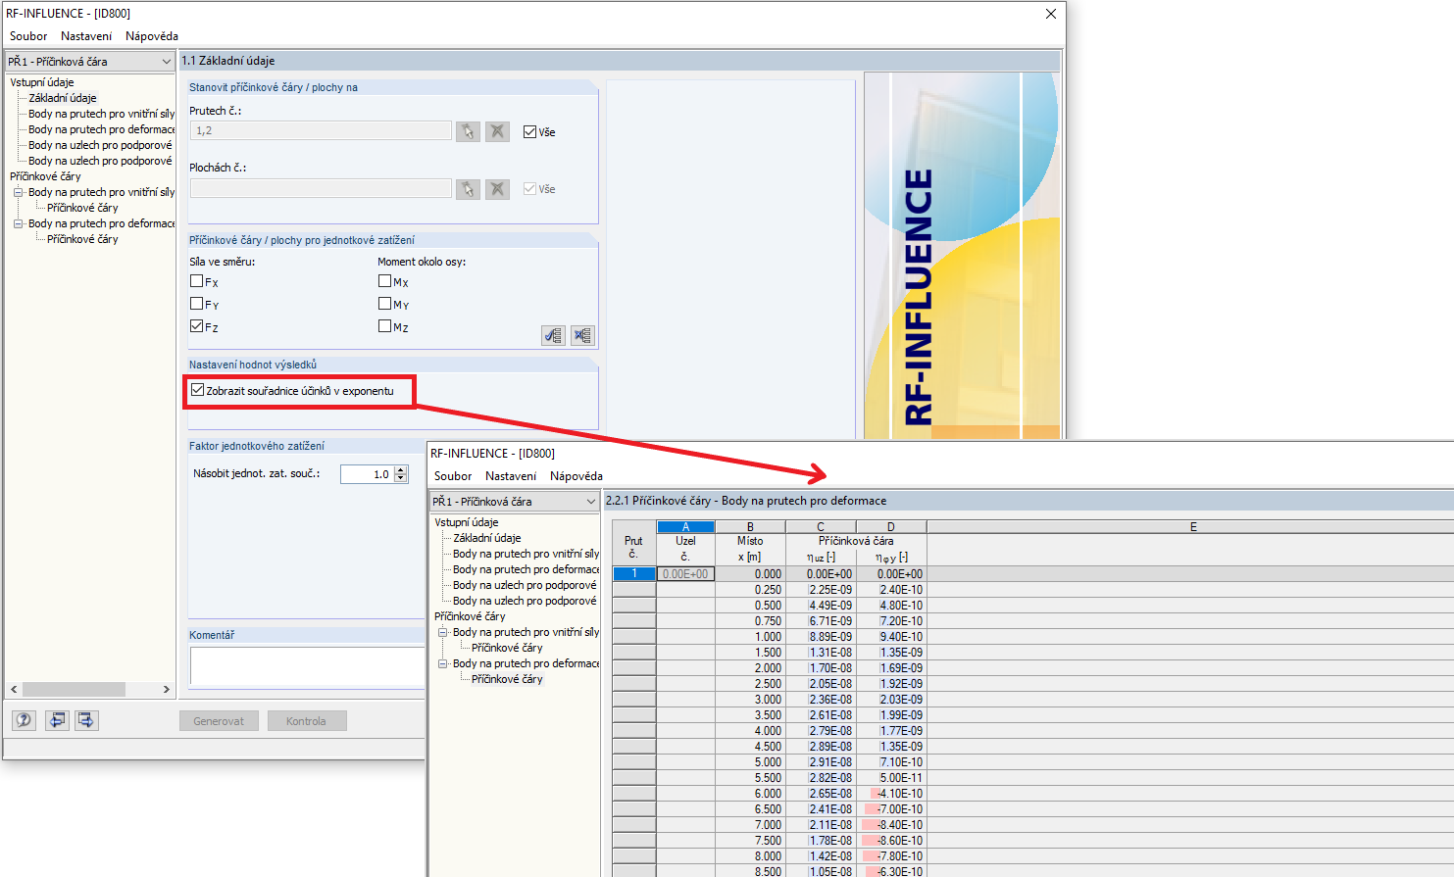This screenshot has width=1454, height=877.
Task: Open Nápověda menu in the 2.2.1 window
Action: click(577, 476)
